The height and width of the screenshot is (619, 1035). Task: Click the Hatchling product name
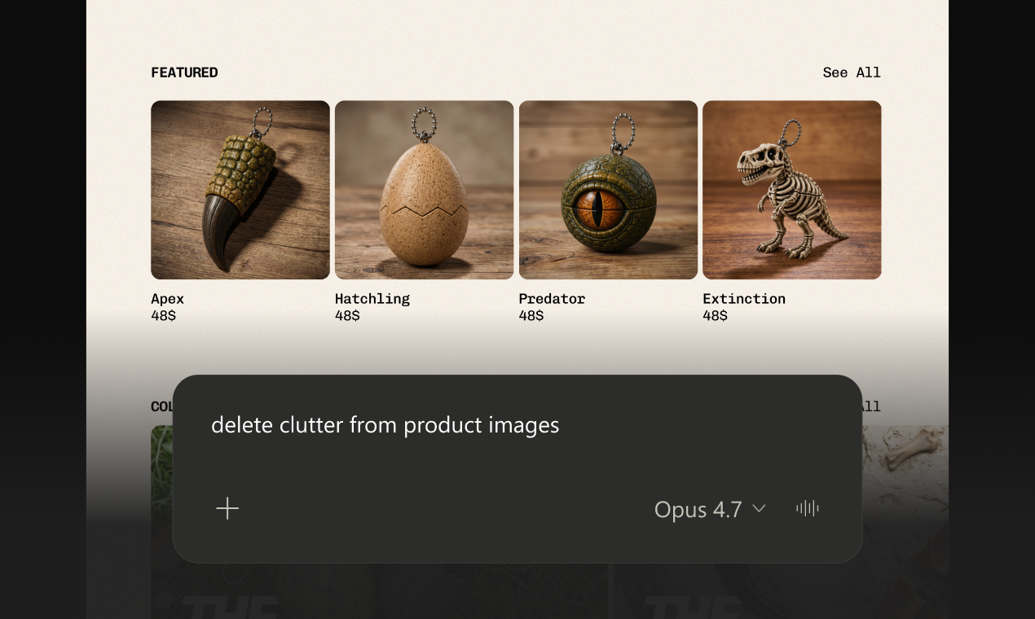tap(372, 299)
